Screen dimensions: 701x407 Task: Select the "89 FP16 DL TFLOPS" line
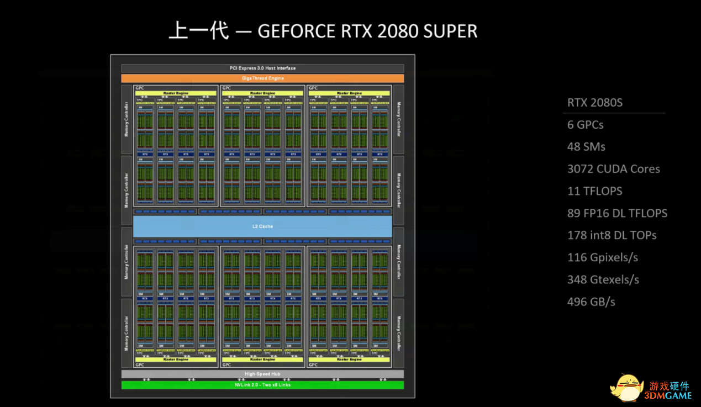tap(618, 213)
